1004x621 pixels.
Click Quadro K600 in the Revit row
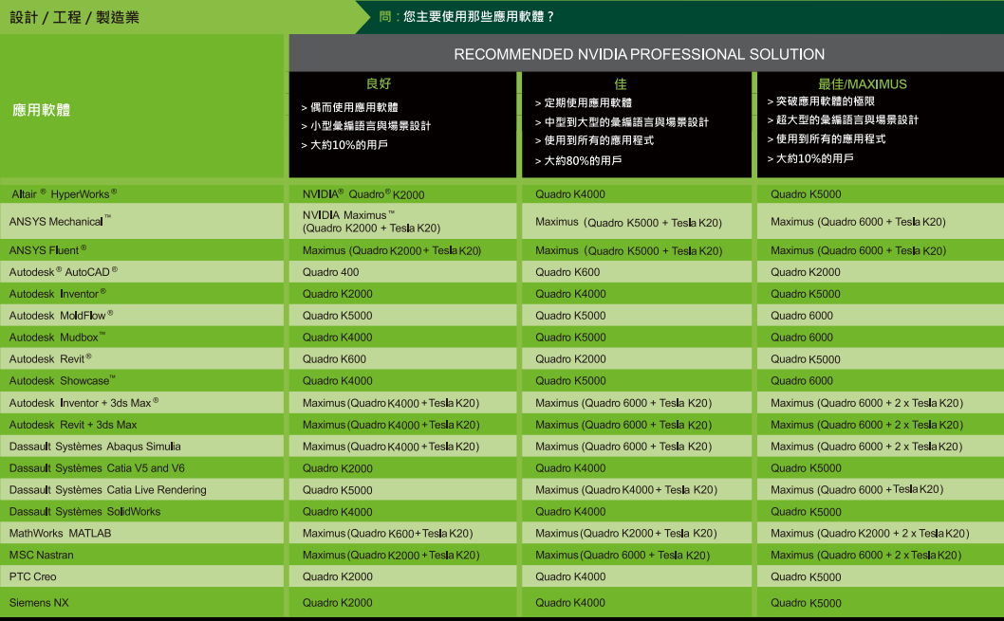coord(334,358)
